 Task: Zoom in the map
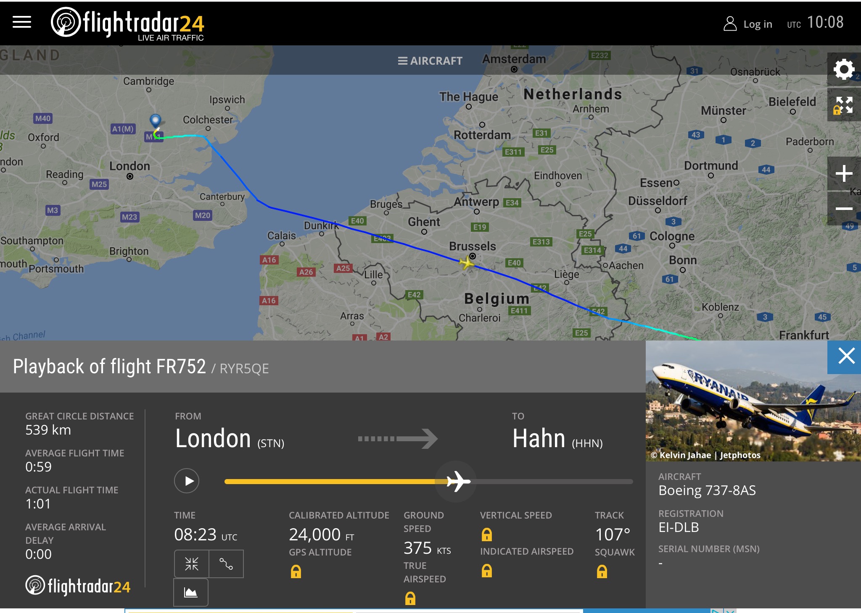(843, 173)
